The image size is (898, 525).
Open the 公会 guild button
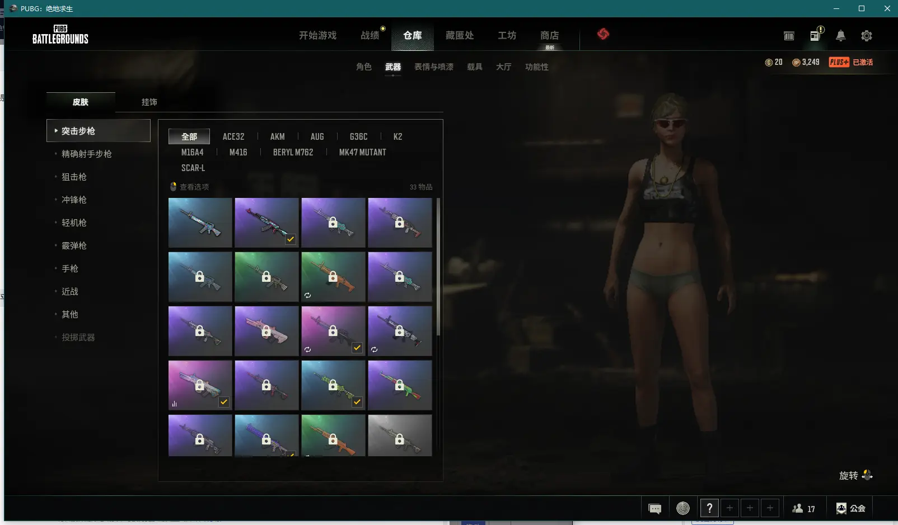tap(851, 508)
